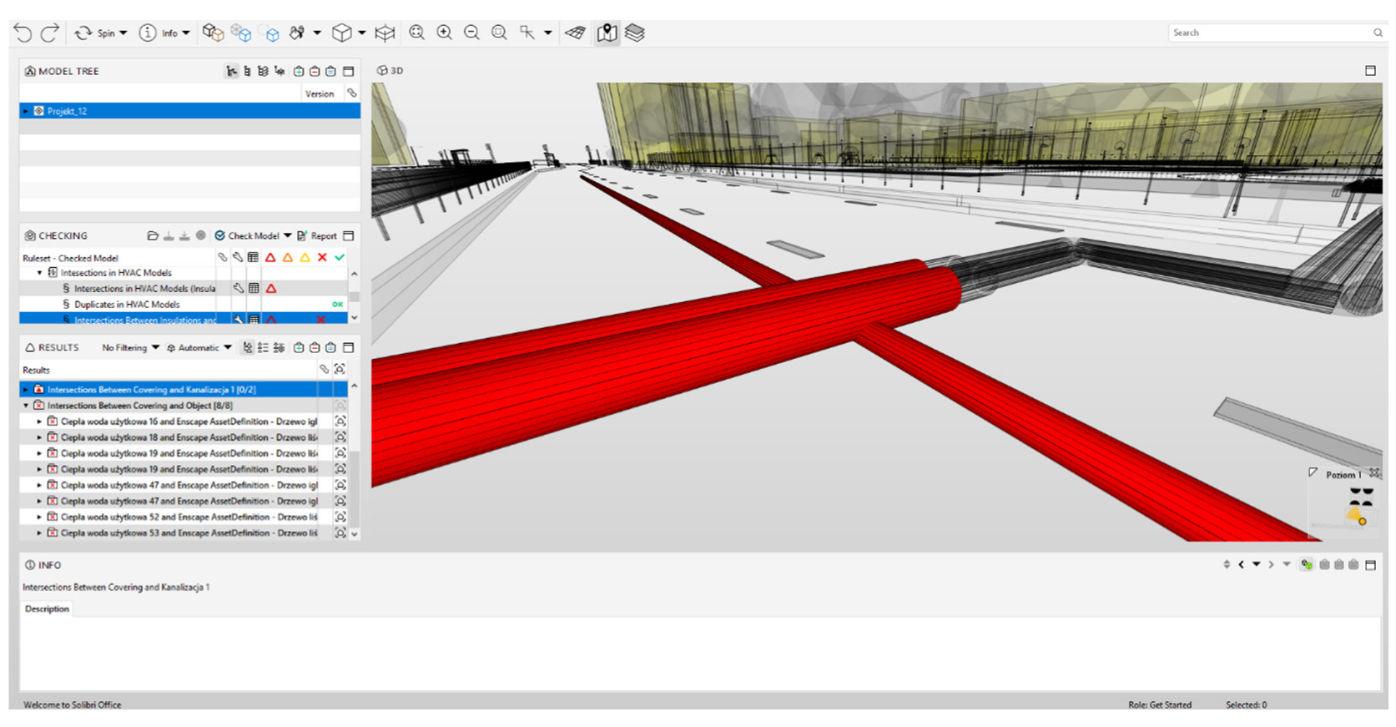
Task: Click the Undo arrow in the toolbar
Action: (23, 33)
